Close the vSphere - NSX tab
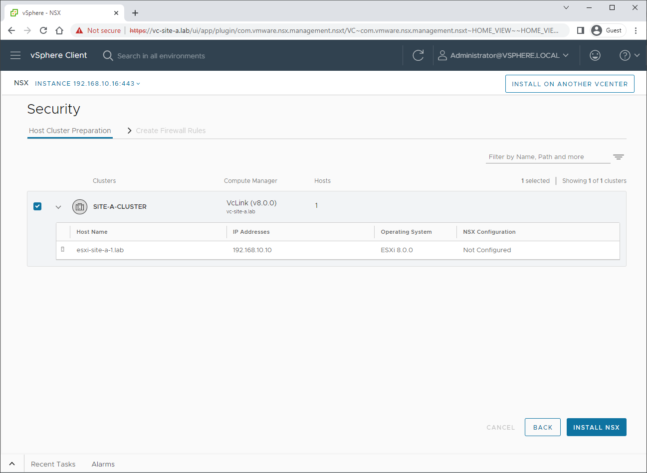The width and height of the screenshot is (647, 473). 116,13
